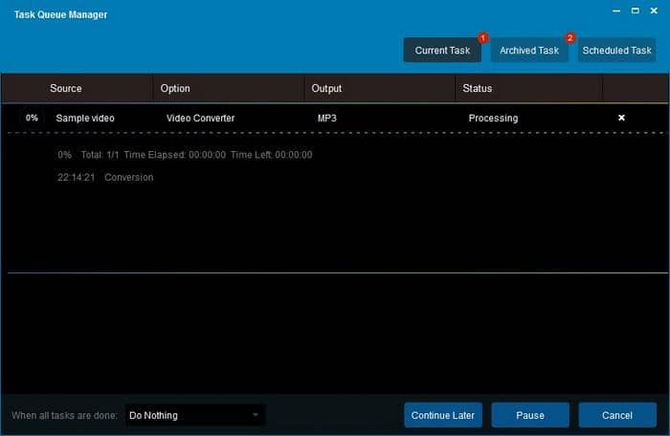670x436 pixels.
Task: Select the 0% progress box in task row
Action: click(32, 118)
